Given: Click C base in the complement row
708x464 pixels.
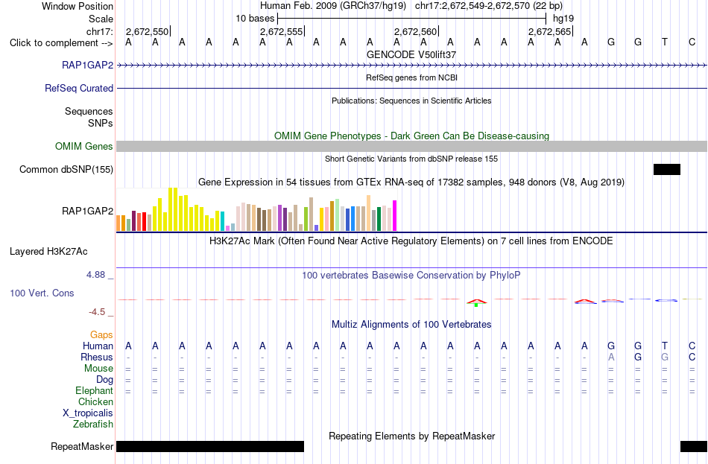Looking at the screenshot, I should pos(692,42).
